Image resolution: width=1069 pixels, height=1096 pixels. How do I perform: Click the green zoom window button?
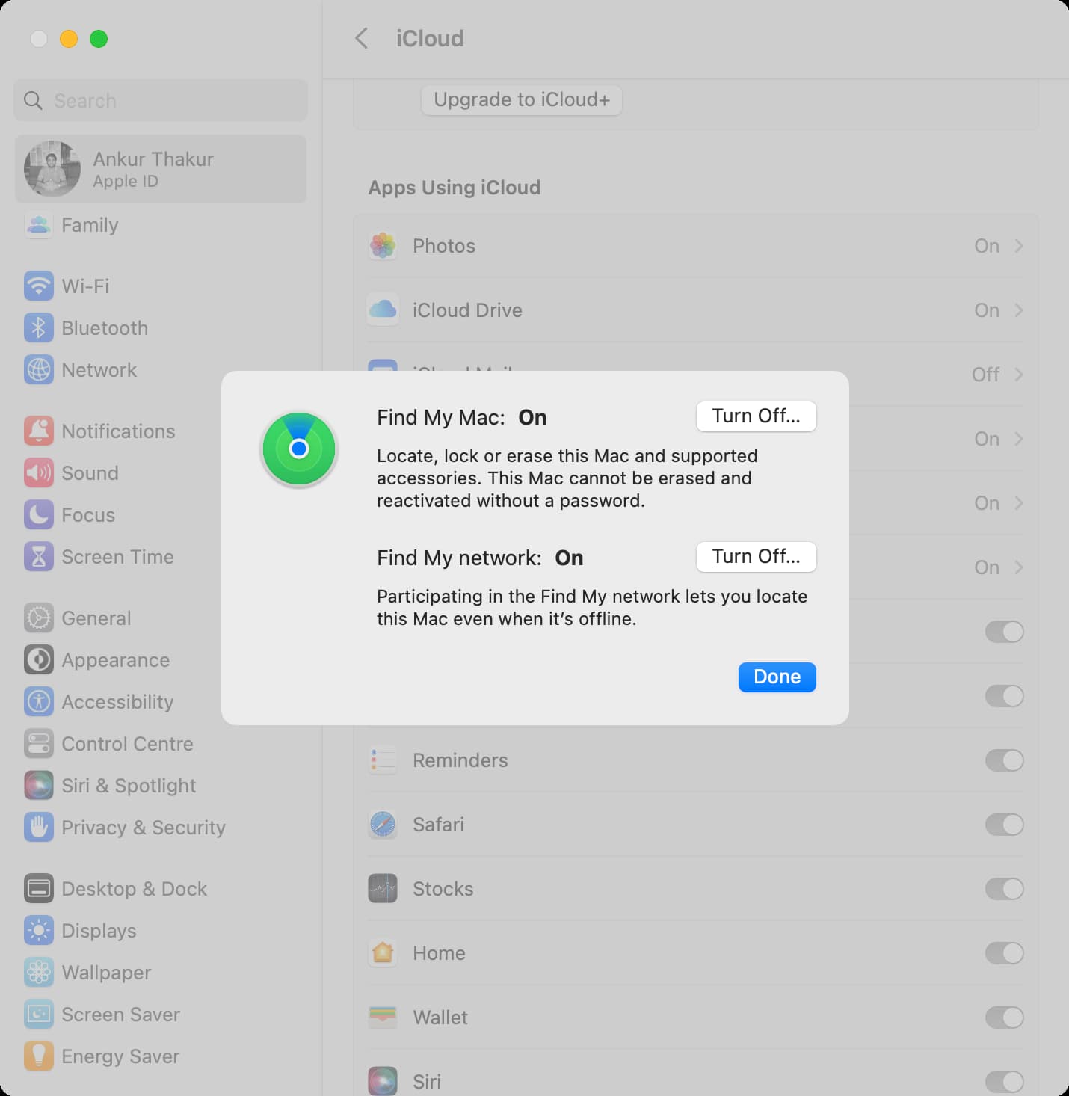[99, 39]
